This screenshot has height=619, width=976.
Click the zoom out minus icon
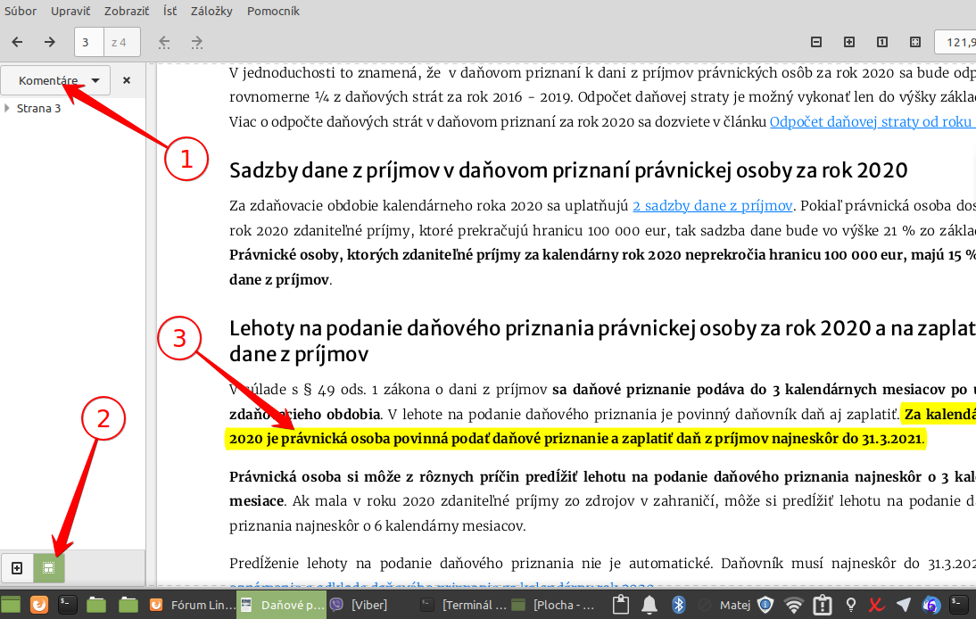815,42
